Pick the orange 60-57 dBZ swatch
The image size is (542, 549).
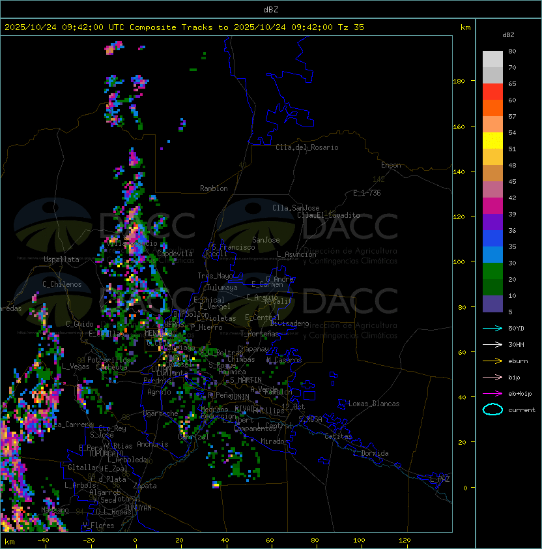tap(492, 108)
